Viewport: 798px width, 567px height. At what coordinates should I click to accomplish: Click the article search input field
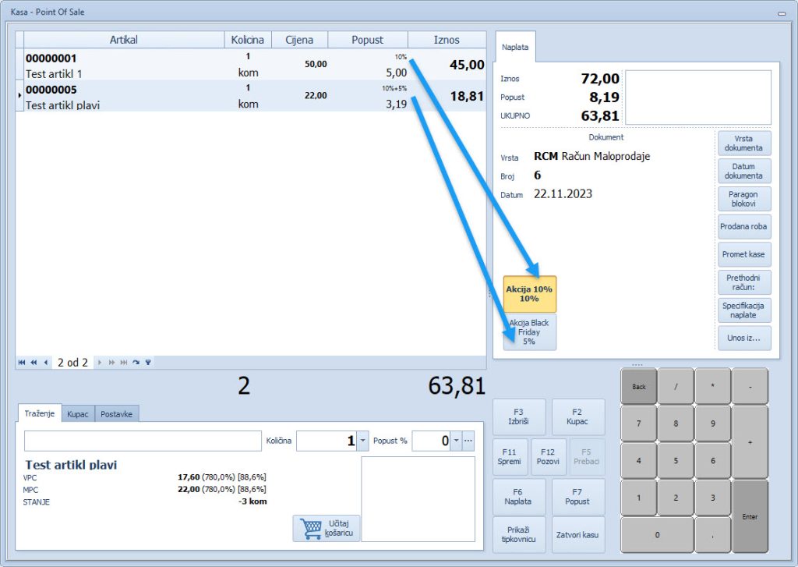tap(143, 441)
